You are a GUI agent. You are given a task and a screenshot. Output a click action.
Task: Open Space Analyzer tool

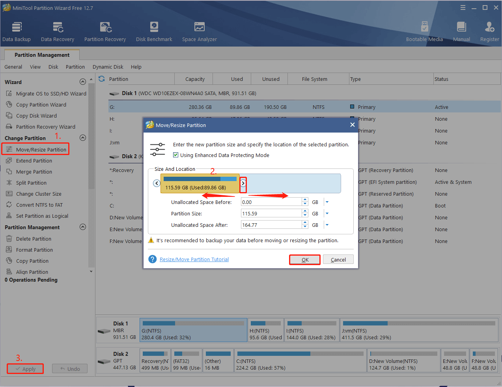[199, 32]
